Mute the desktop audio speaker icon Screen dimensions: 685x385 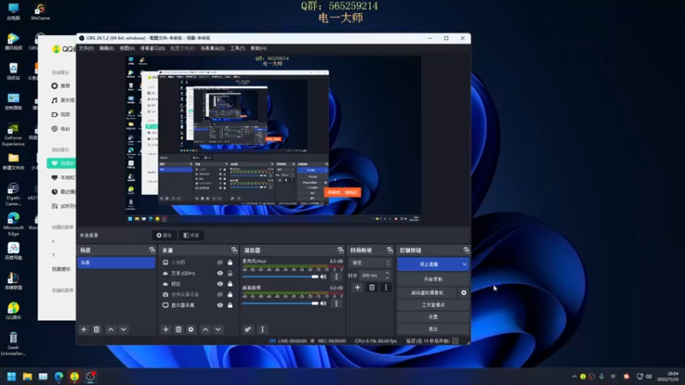coord(324,304)
